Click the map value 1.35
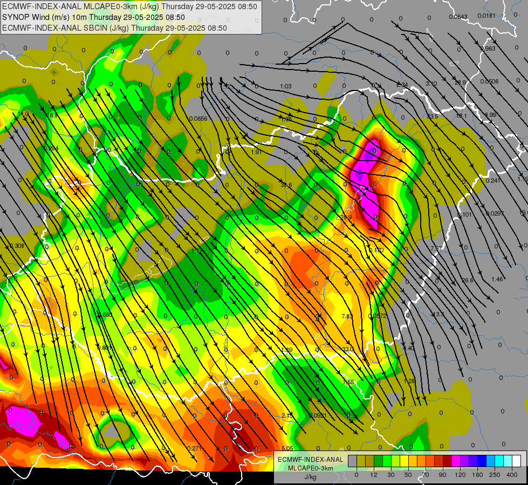Image resolution: width=528 pixels, height=485 pixels. tap(286, 119)
